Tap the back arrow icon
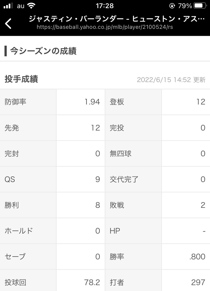Viewport: 210px width, 291px height. click(9, 24)
